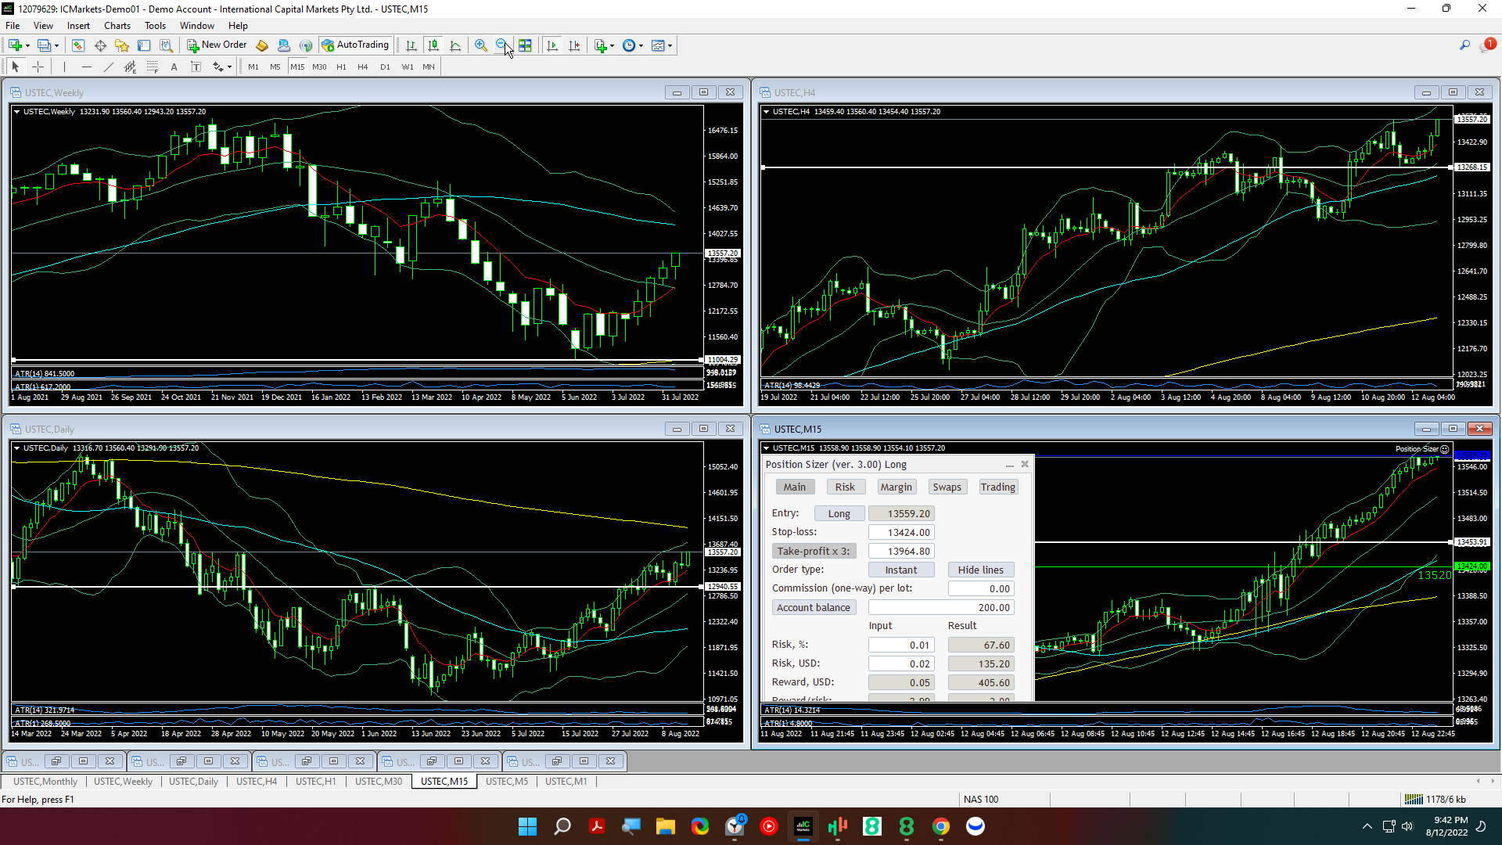The height and width of the screenshot is (845, 1502).
Task: Click the New Order button
Action: point(217,45)
